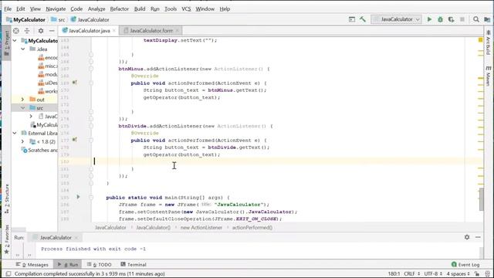Collapse the External Libraries node
This screenshot has height=278, width=494.
(x=15, y=134)
